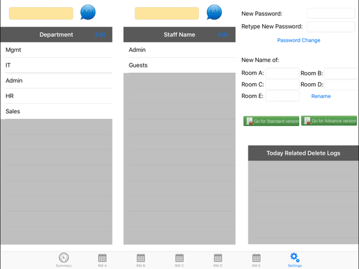Tap the Add bubble beside the department field
The height and width of the screenshot is (269, 359).
click(88, 12)
